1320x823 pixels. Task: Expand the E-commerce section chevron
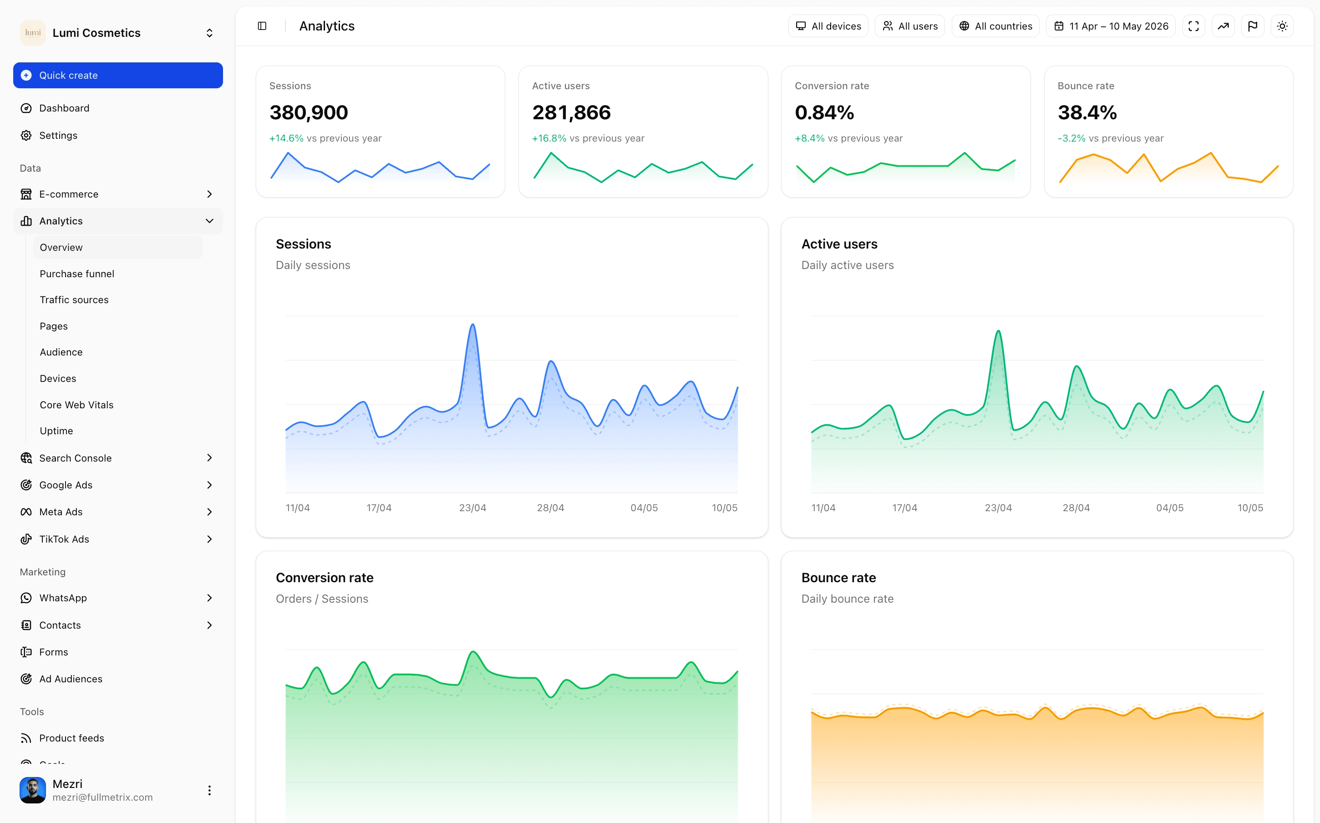point(209,194)
